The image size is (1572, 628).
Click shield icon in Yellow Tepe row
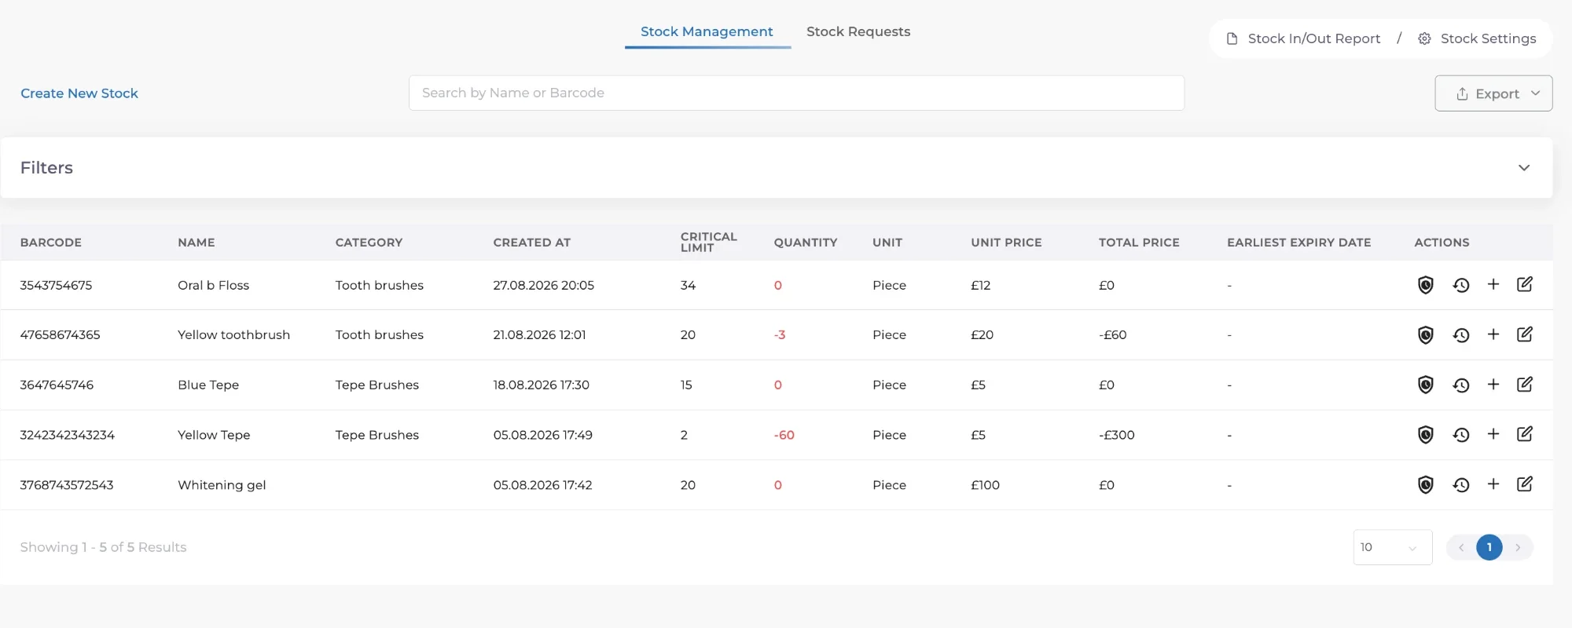pyautogui.click(x=1426, y=435)
